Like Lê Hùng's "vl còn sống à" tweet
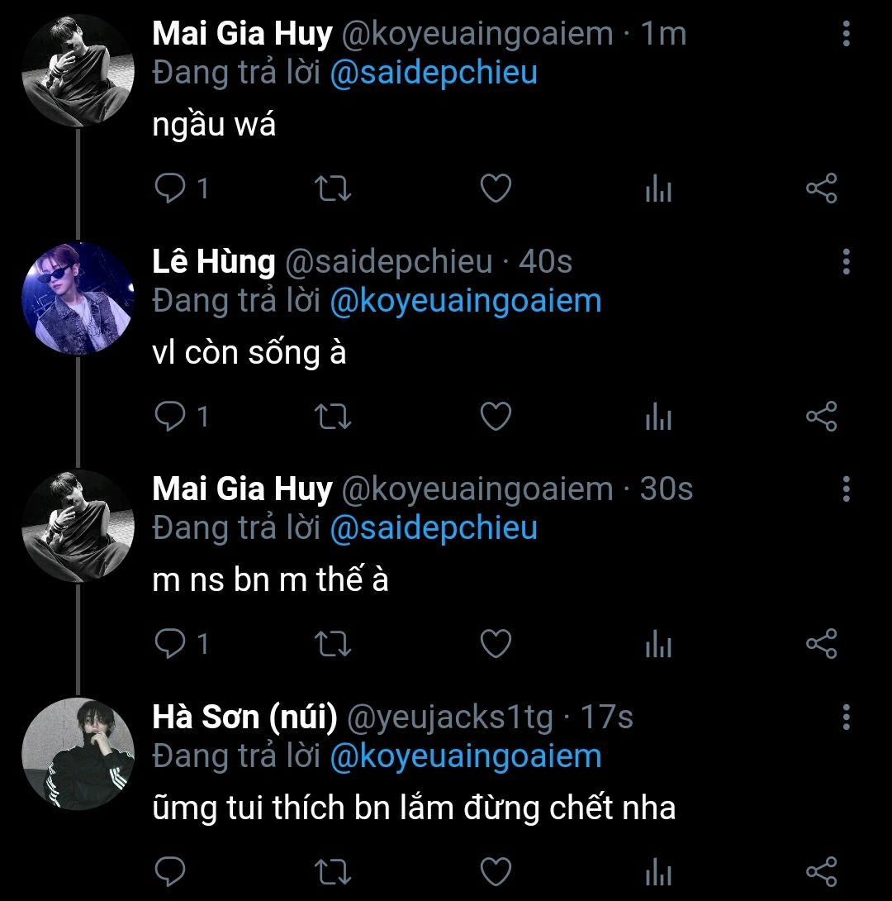 pos(496,417)
